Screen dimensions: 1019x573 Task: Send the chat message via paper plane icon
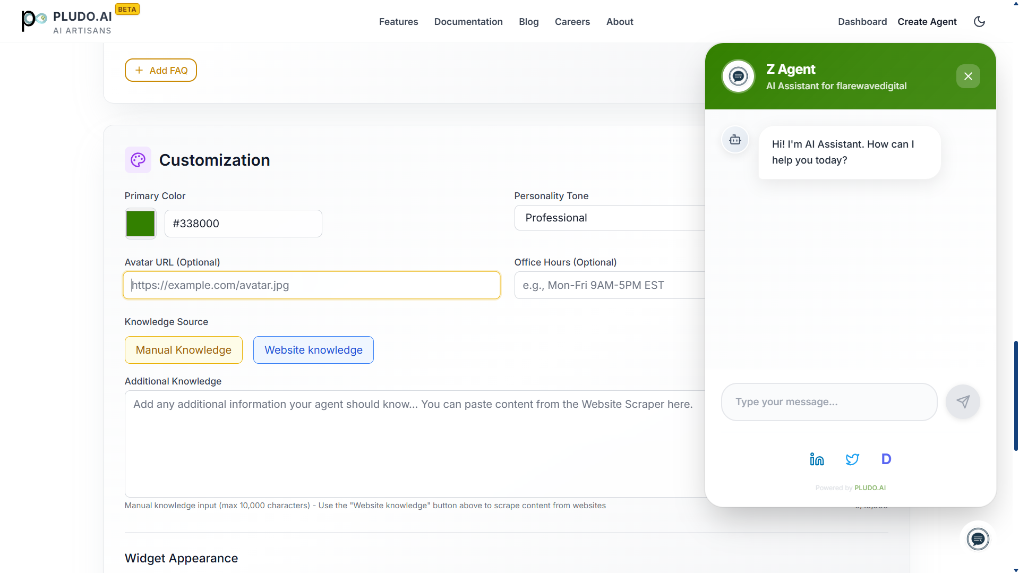click(x=963, y=401)
